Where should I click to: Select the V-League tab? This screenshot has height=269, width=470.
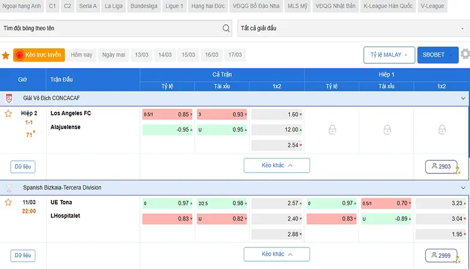(432, 6)
